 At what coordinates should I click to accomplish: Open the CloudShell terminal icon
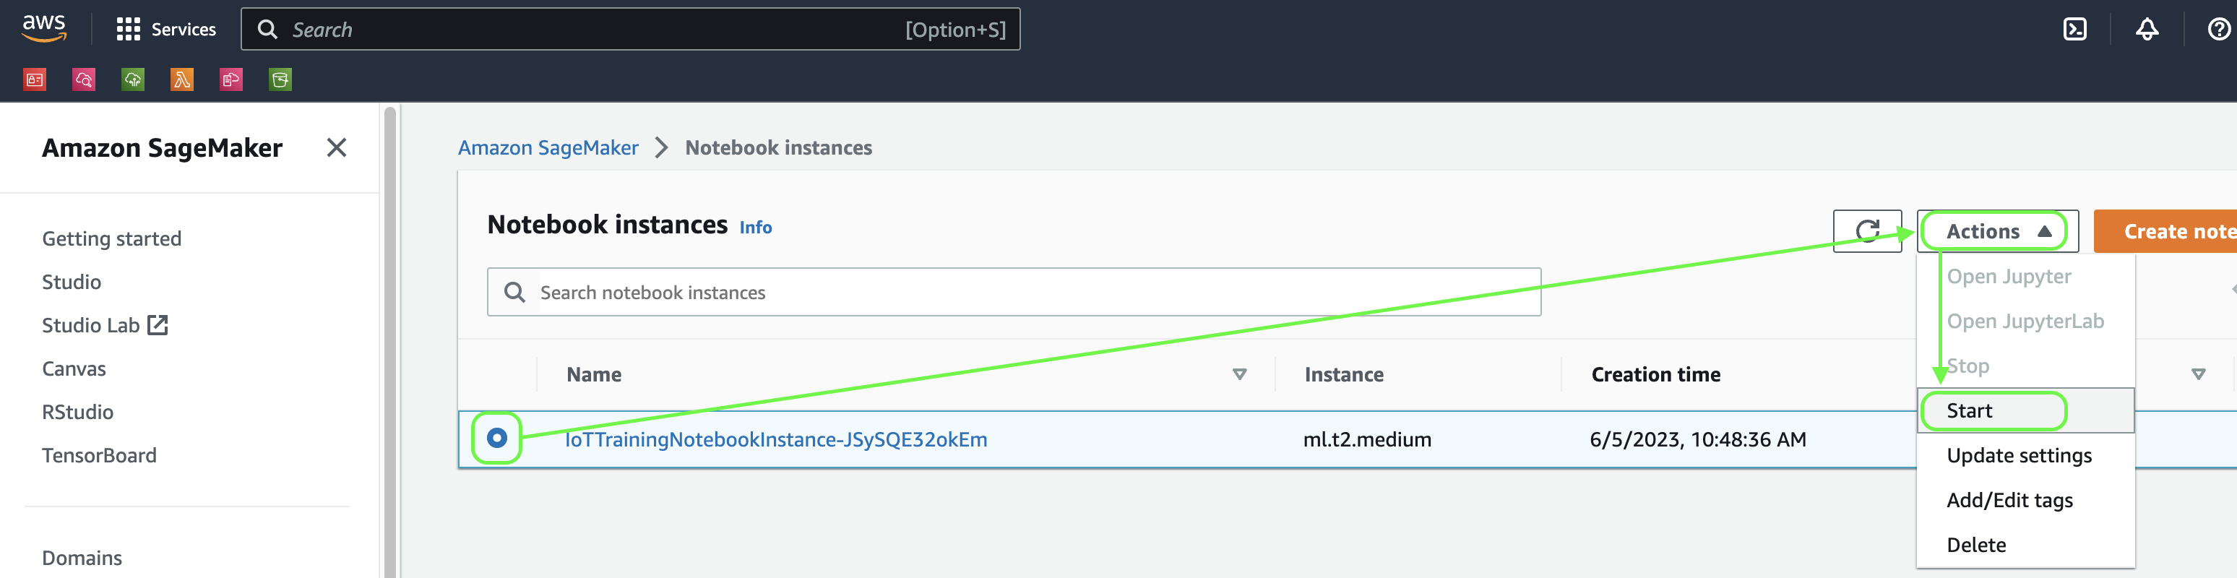tap(2074, 30)
